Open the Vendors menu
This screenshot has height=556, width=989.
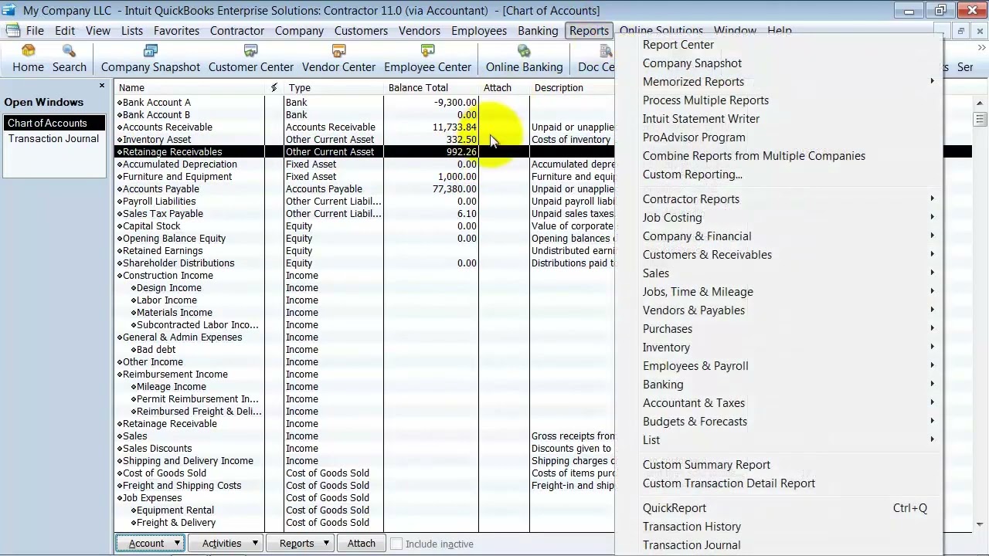[x=420, y=31]
